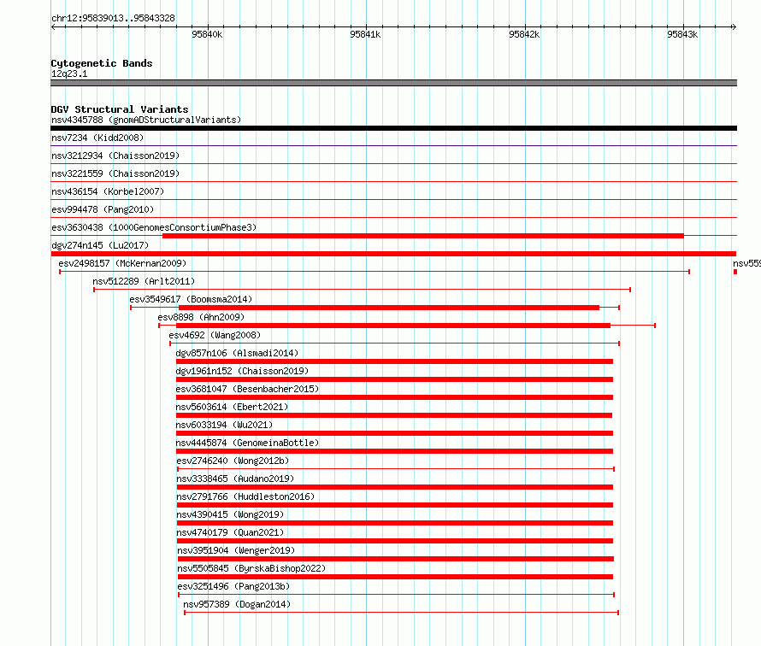Viewport: 761px width, 646px height.
Task: Click the nsv4345788 gnomAD variant label
Action: pyautogui.click(x=146, y=120)
